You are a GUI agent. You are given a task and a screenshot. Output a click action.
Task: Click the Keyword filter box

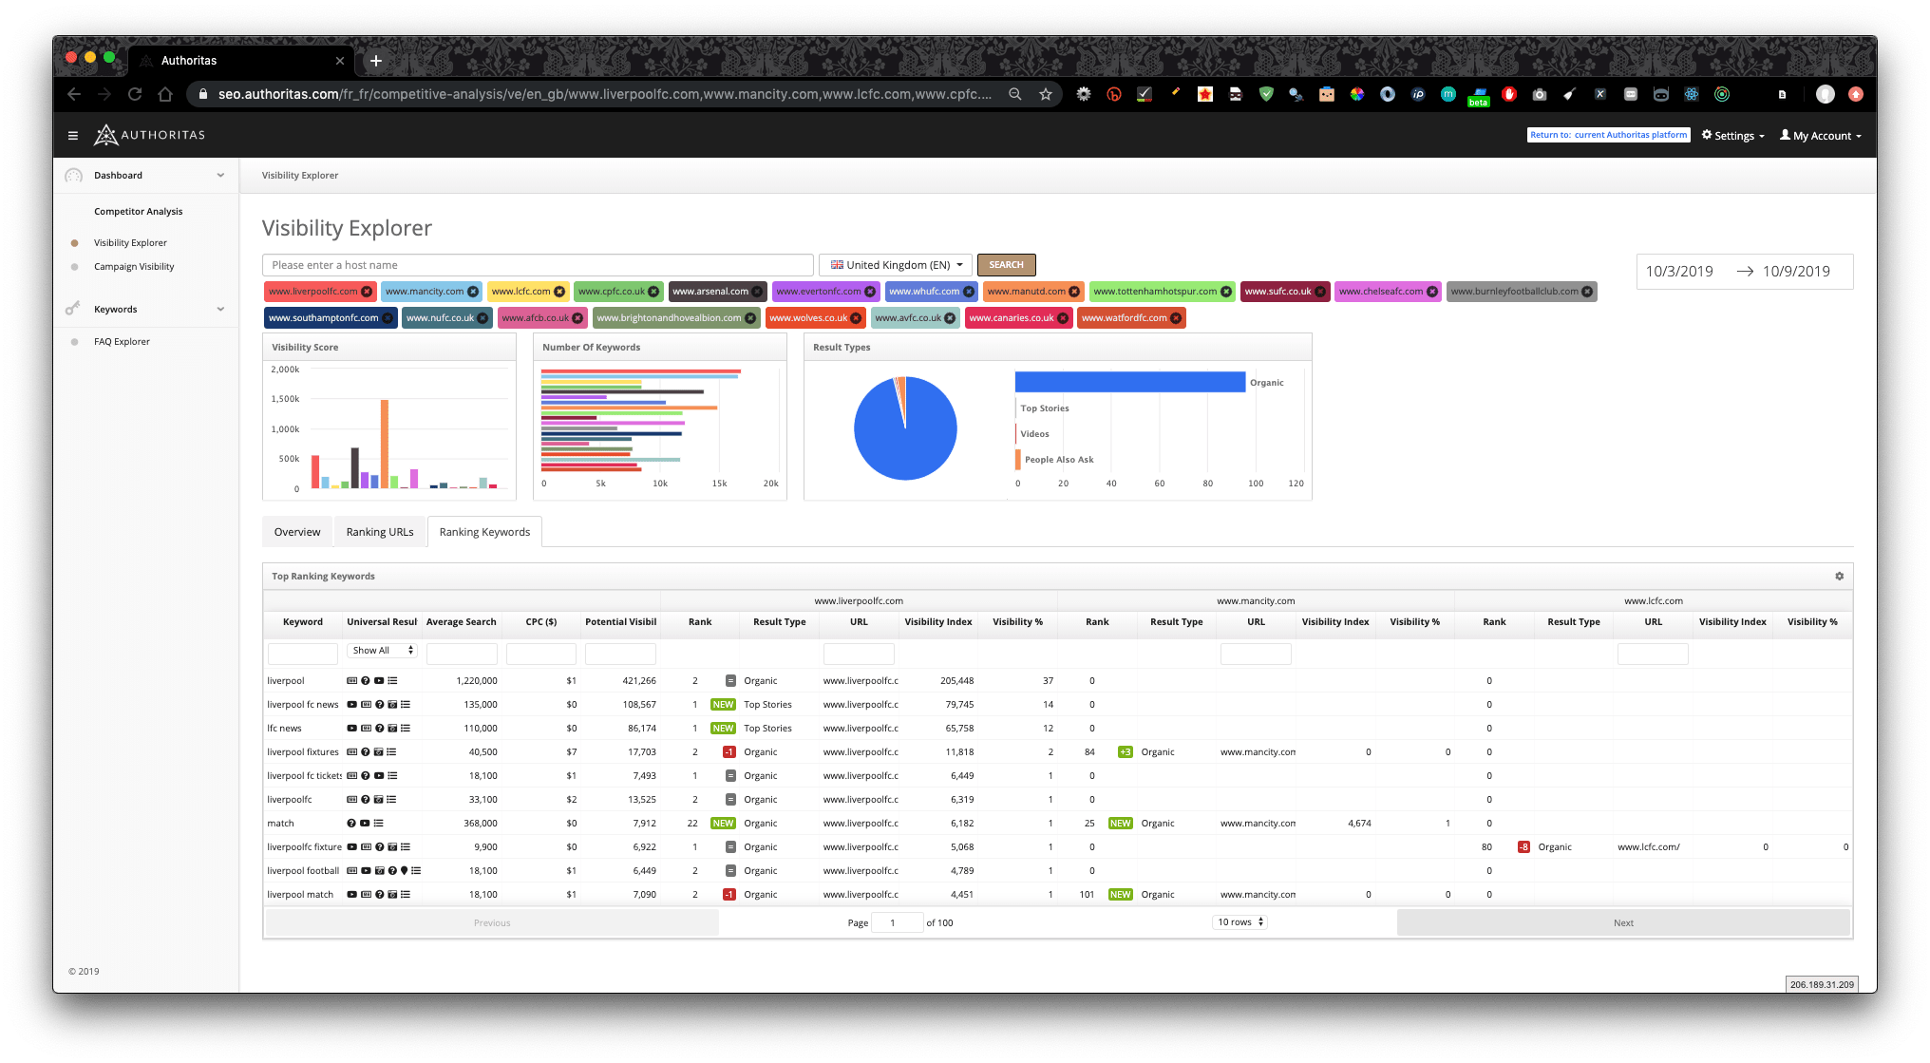pyautogui.click(x=303, y=654)
